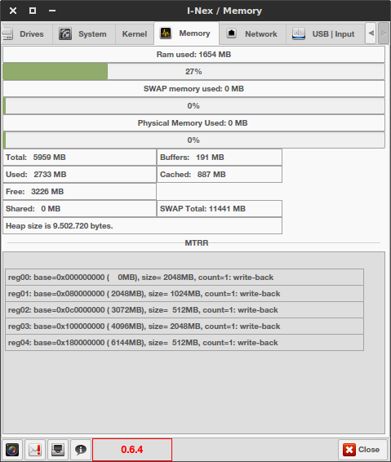Select the reg00 MTRR entry
The image size is (391, 462).
point(184,278)
